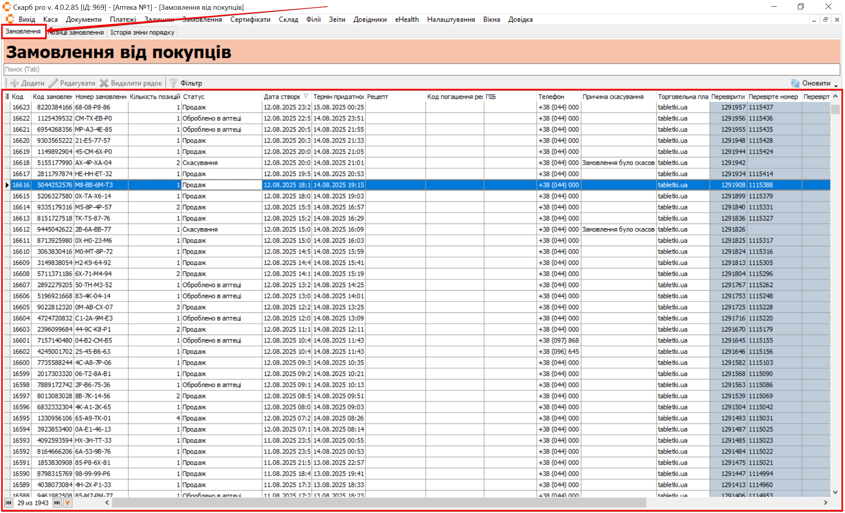Screen dimensions: 845x513
Task: Click the Фільтр funnel icon in toolbar
Action: [x=173, y=83]
